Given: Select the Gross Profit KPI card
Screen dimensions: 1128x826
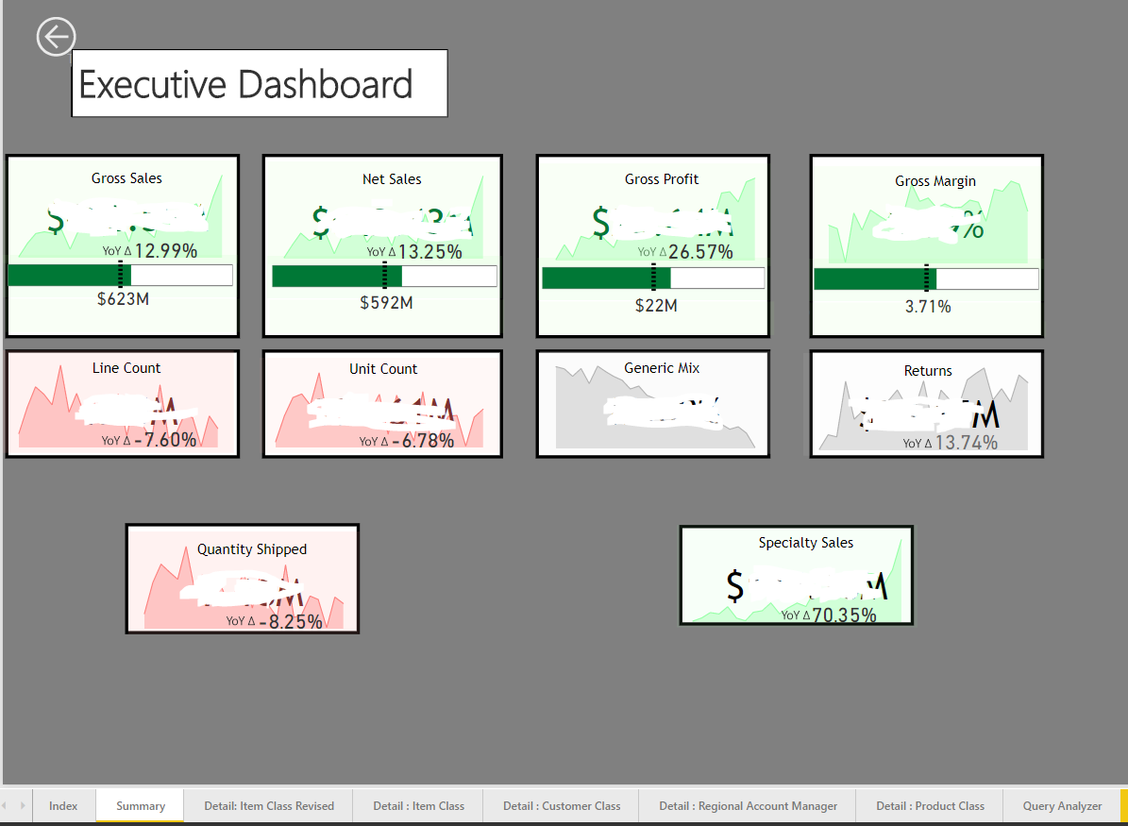Looking at the screenshot, I should [653, 246].
